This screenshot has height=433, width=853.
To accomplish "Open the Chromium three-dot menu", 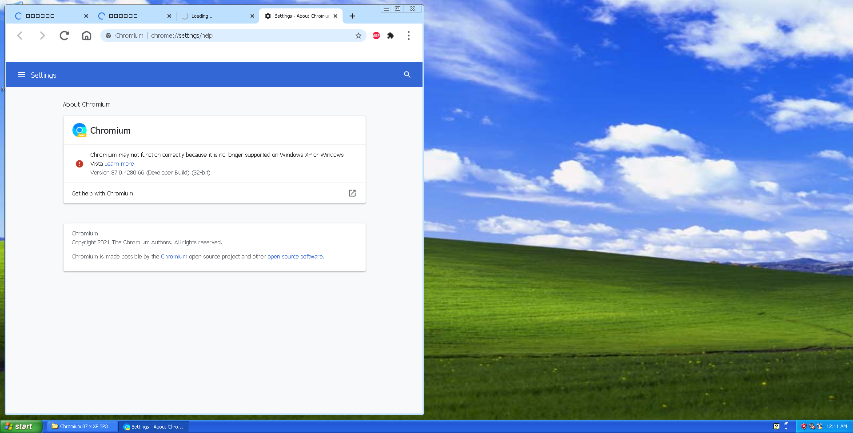I will click(409, 36).
